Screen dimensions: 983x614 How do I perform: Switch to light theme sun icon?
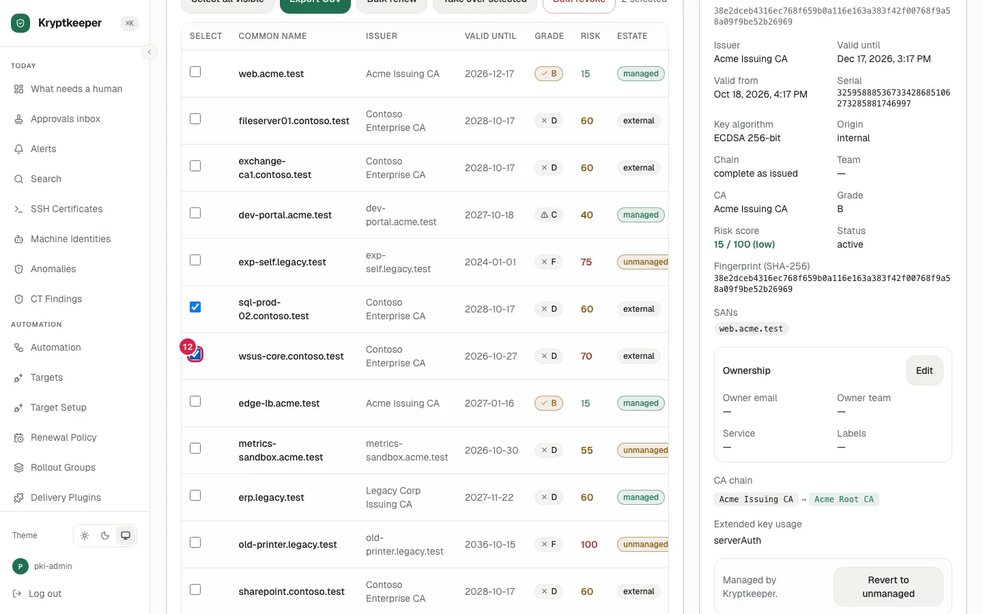[x=85, y=536]
